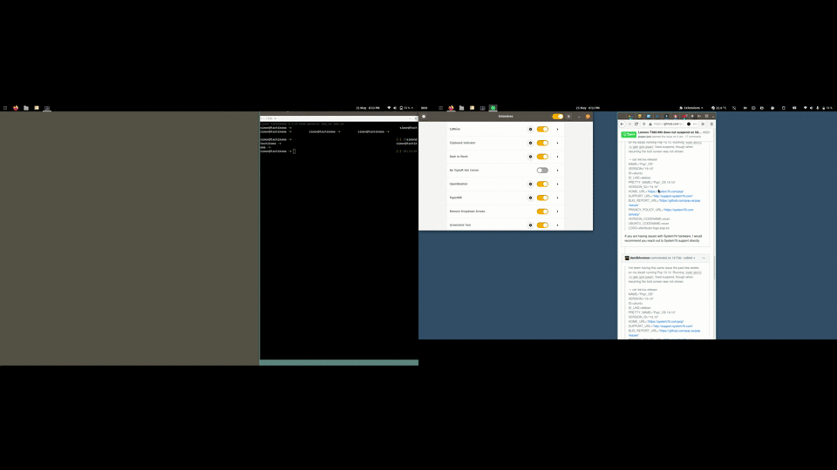Click the green Open issue status badge

pyautogui.click(x=629, y=134)
